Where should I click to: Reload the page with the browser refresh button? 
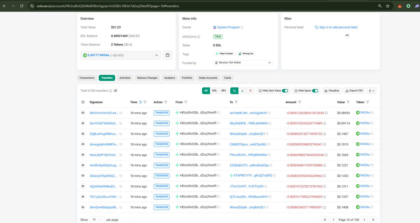tap(22, 6)
